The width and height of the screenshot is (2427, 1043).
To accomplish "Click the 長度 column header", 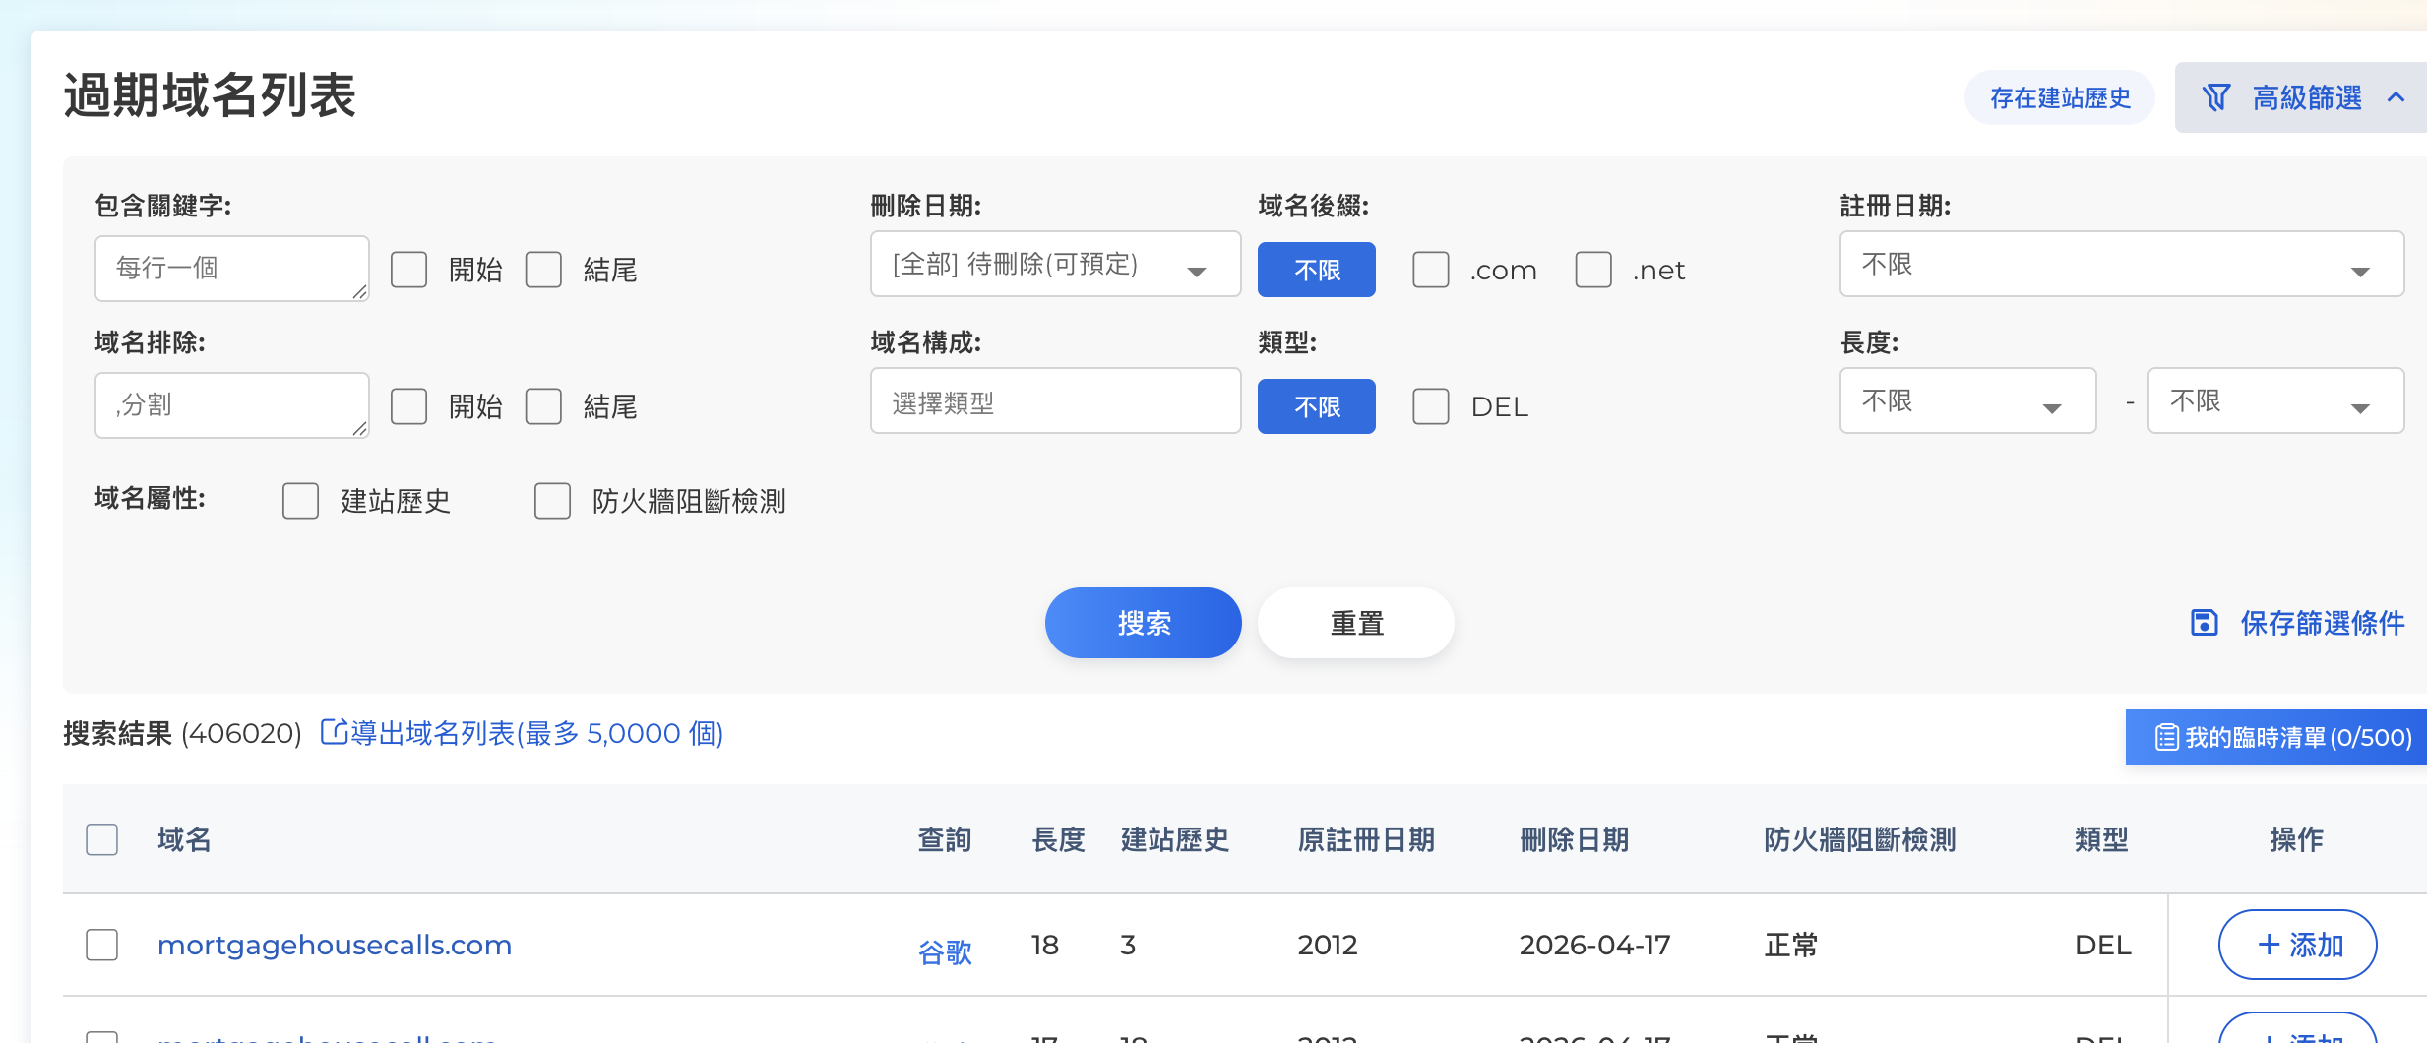I will coord(1058,839).
